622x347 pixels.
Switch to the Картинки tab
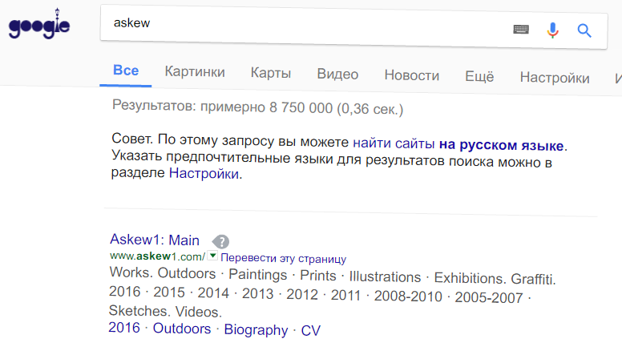(x=195, y=72)
